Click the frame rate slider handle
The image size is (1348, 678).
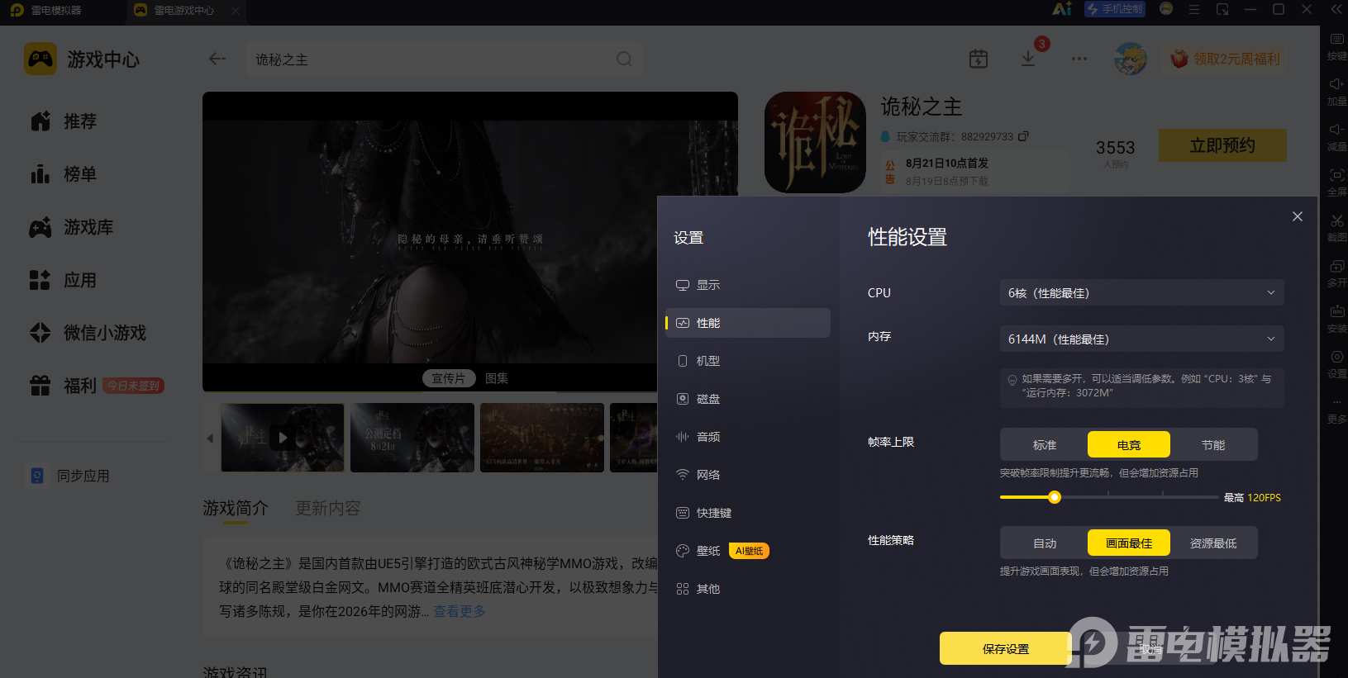pos(1055,497)
